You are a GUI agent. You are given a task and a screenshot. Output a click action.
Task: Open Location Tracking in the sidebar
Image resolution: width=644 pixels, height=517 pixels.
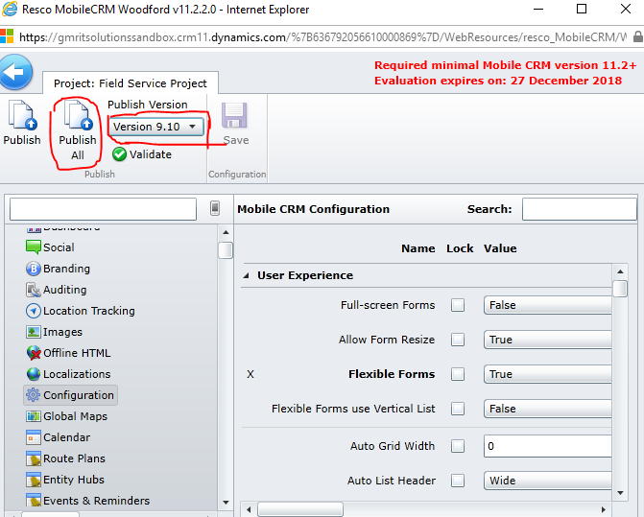pyautogui.click(x=80, y=311)
